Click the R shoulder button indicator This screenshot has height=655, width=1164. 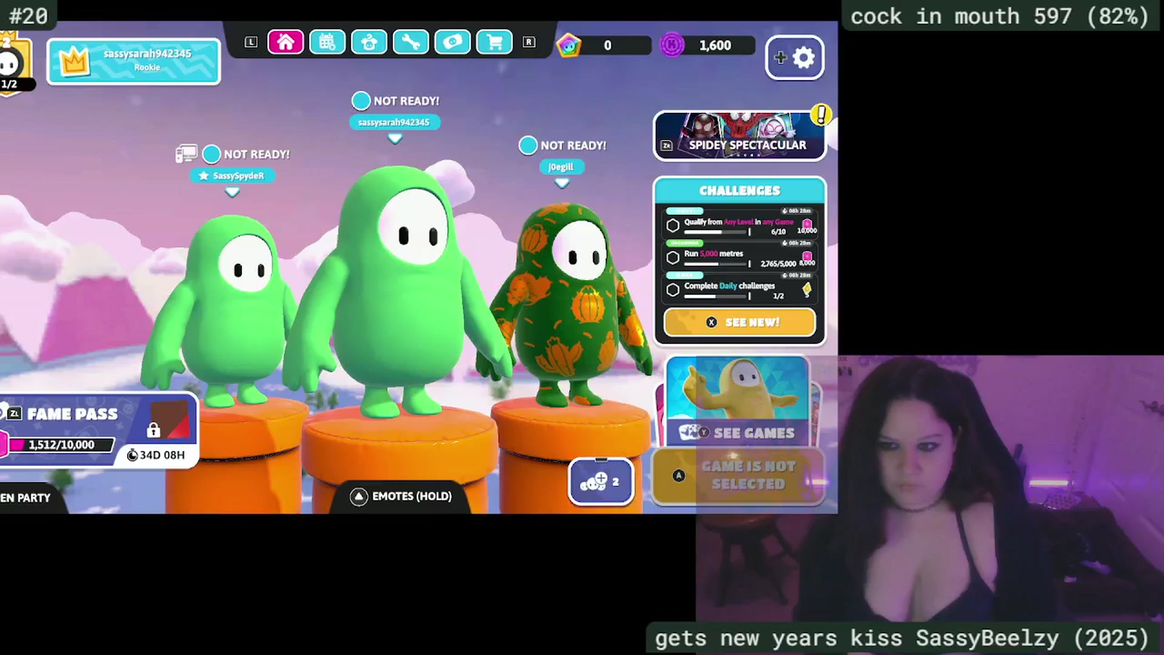[529, 42]
